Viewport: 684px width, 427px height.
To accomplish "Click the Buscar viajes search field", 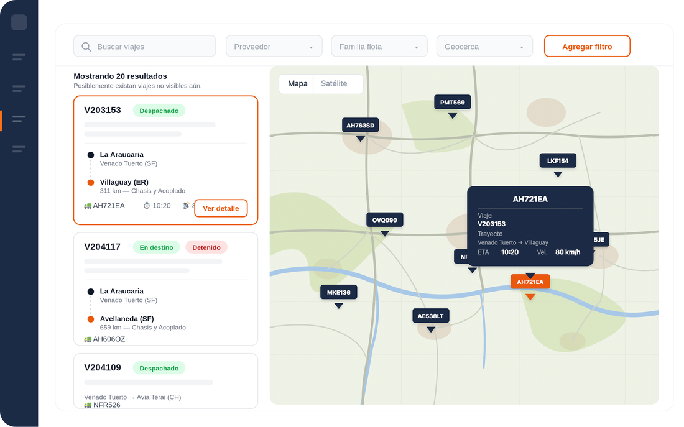I will [145, 46].
